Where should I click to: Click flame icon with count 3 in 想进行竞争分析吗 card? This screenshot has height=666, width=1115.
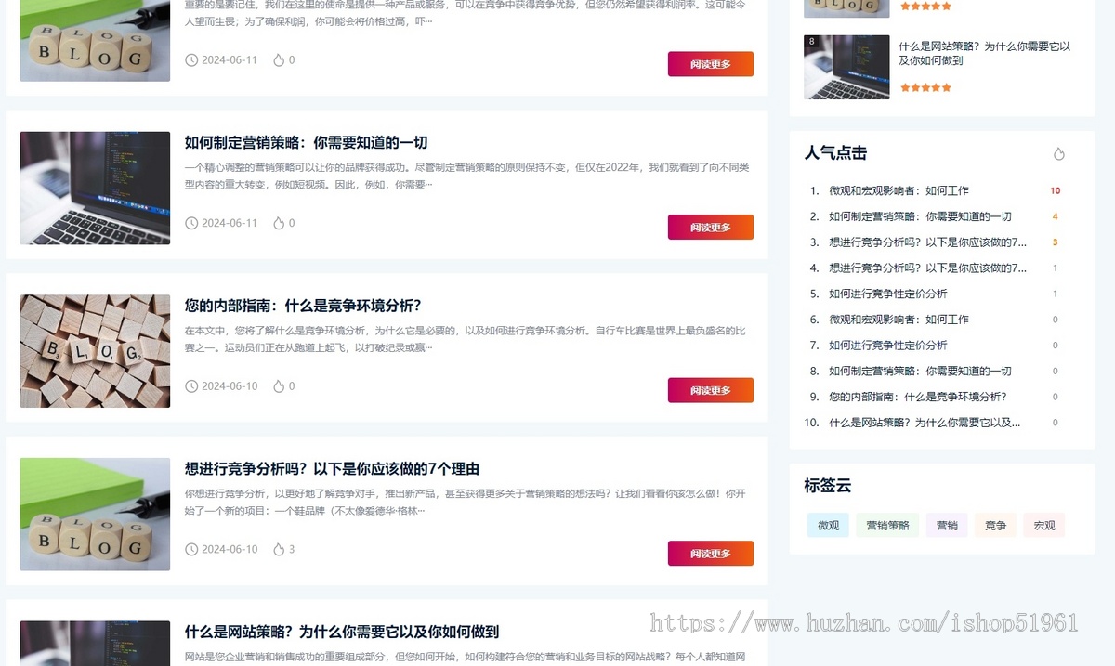278,550
